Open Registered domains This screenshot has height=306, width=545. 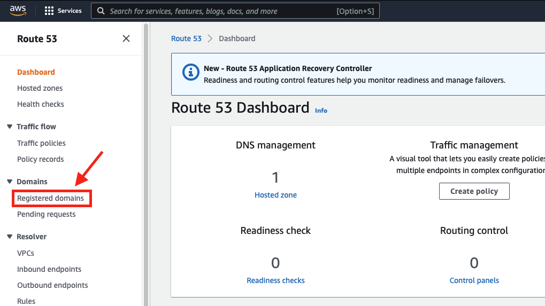click(x=50, y=198)
